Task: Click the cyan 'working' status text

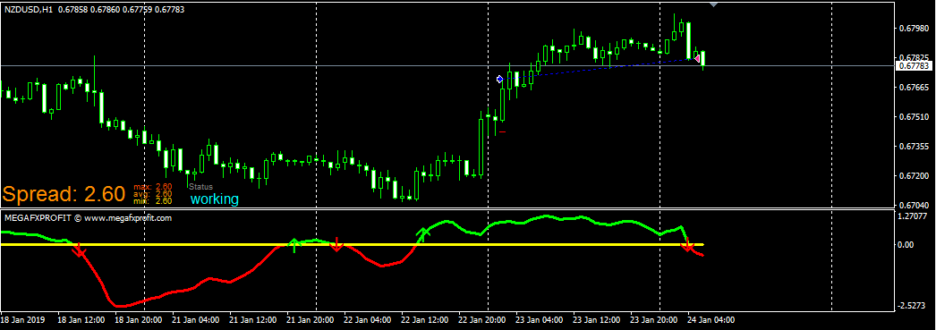Action: [214, 199]
